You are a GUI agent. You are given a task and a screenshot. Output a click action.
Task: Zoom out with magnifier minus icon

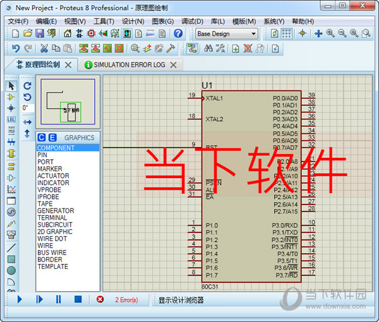pyautogui.click(x=342, y=33)
